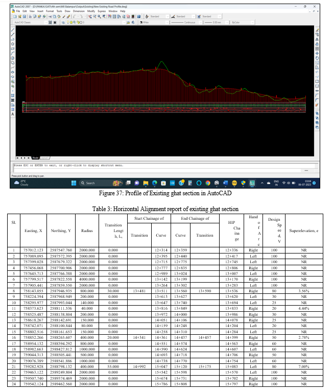Open the Insert menu
Viewport: 333px width, 392px height.
(x=40, y=11)
